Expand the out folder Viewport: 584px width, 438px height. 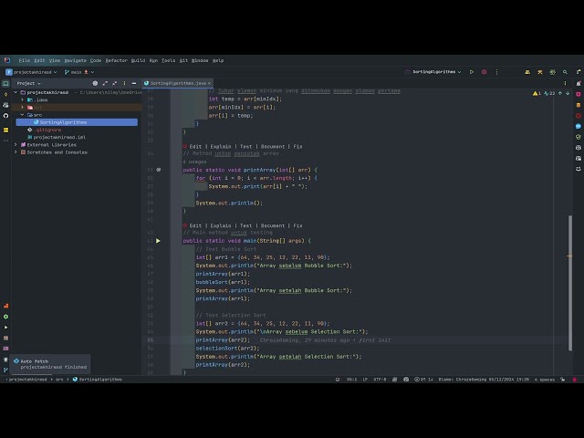22,108
